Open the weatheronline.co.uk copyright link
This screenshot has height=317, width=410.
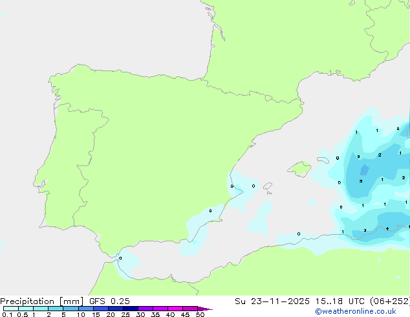(x=356, y=311)
